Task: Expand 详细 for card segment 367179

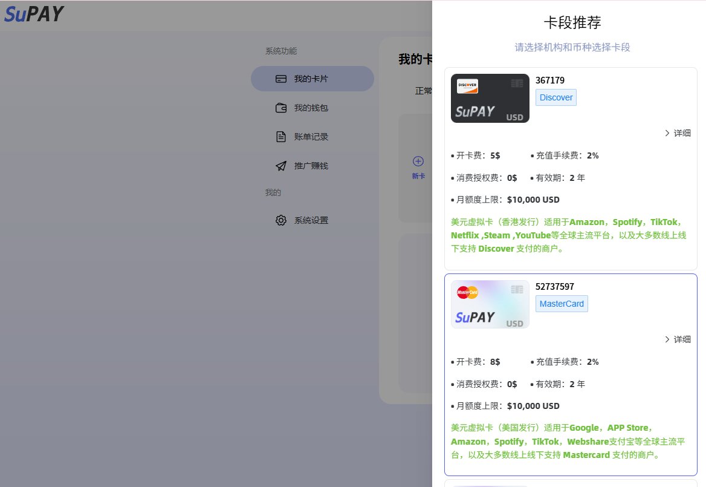Action: pyautogui.click(x=678, y=133)
